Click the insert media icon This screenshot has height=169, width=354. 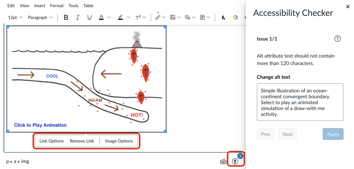pyautogui.click(x=187, y=17)
